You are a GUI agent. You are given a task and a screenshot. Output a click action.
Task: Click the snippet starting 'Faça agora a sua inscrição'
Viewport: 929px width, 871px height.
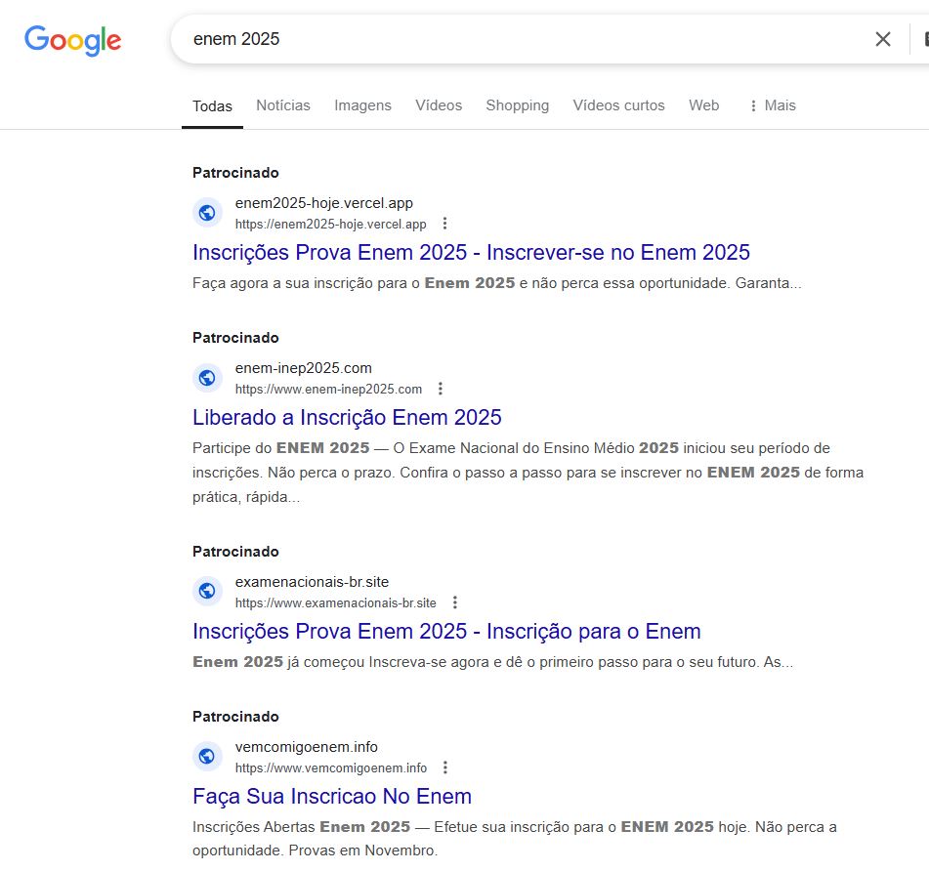(x=497, y=283)
